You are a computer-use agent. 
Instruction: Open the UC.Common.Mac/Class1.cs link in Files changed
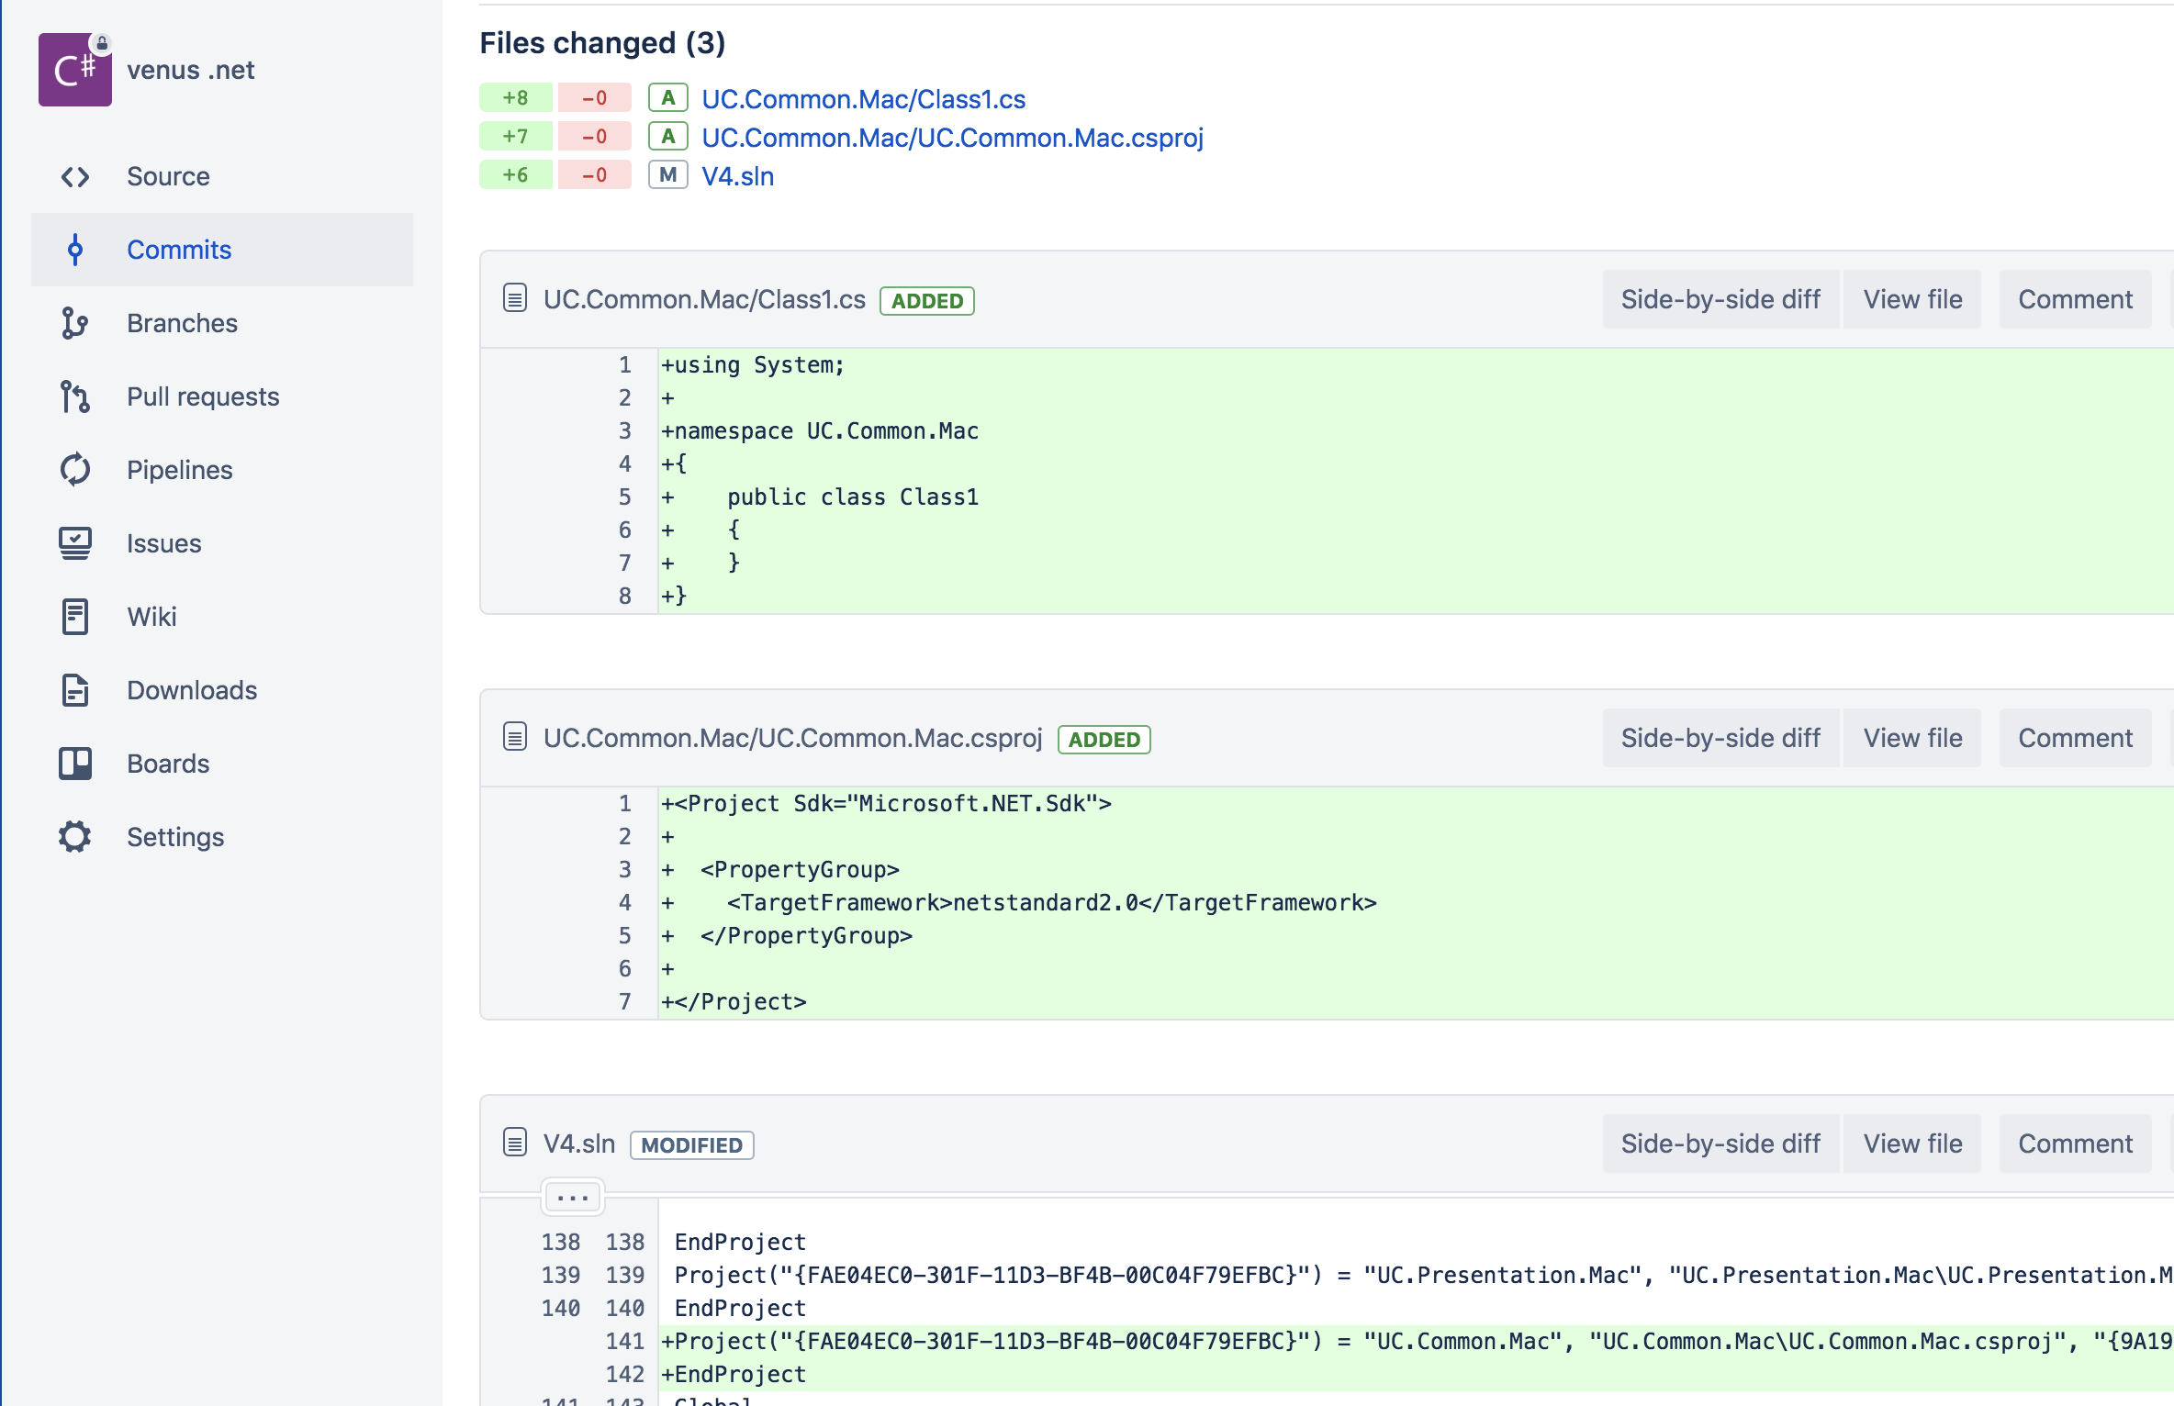pyautogui.click(x=863, y=99)
